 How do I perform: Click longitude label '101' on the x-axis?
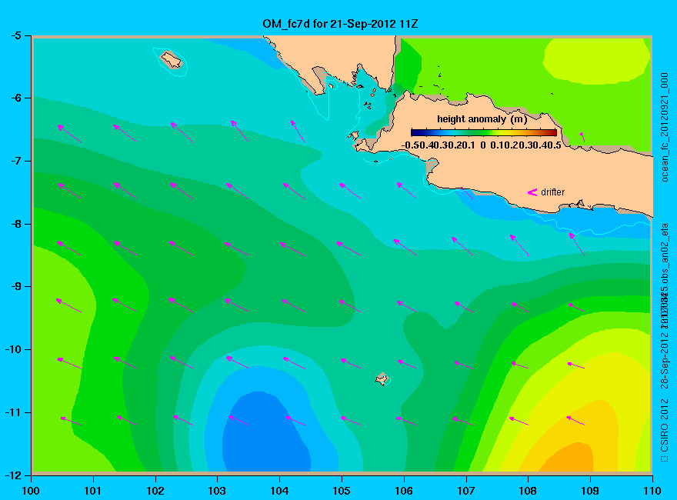point(93,491)
